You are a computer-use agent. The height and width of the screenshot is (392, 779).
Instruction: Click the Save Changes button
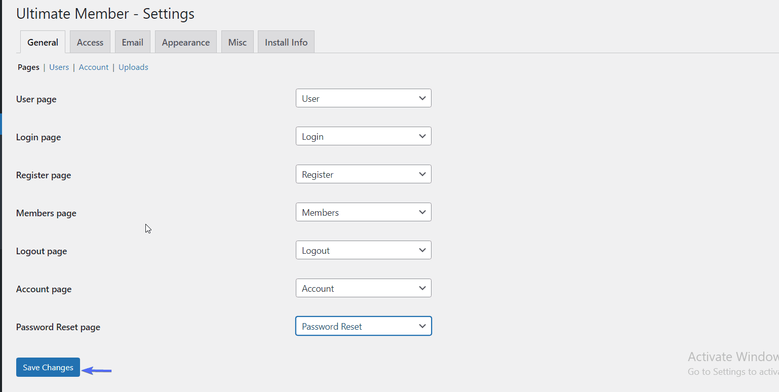point(48,367)
